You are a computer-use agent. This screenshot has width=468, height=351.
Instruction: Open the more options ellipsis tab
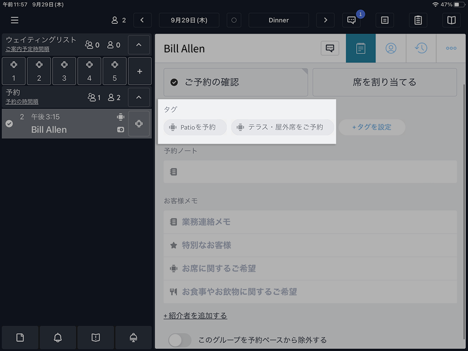tap(451, 48)
